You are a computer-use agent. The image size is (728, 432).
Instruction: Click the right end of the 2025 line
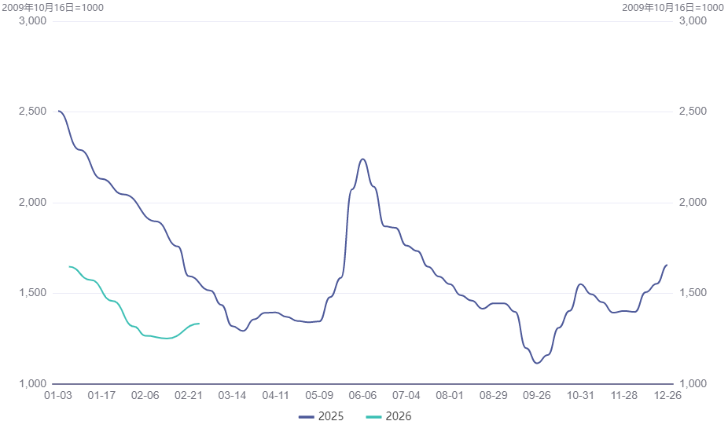point(667,265)
